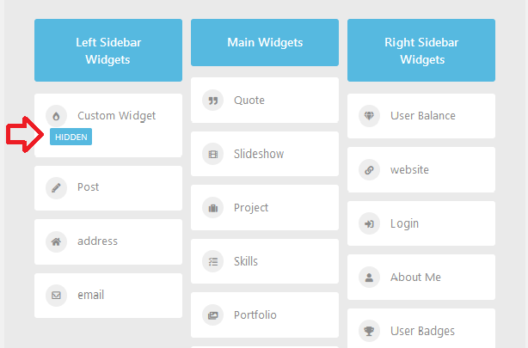Click the HIDDEN badge on Custom Widget
Viewport: 528px width, 348px height.
pos(71,137)
